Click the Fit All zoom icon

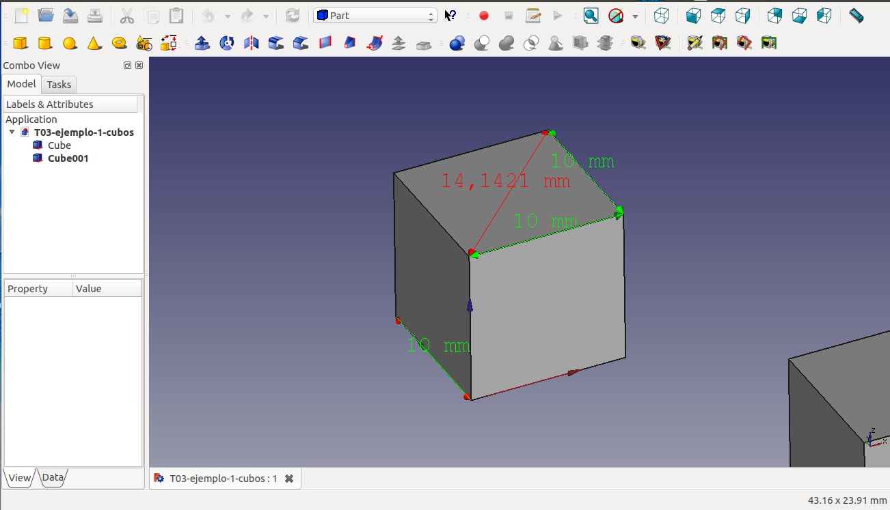click(591, 16)
